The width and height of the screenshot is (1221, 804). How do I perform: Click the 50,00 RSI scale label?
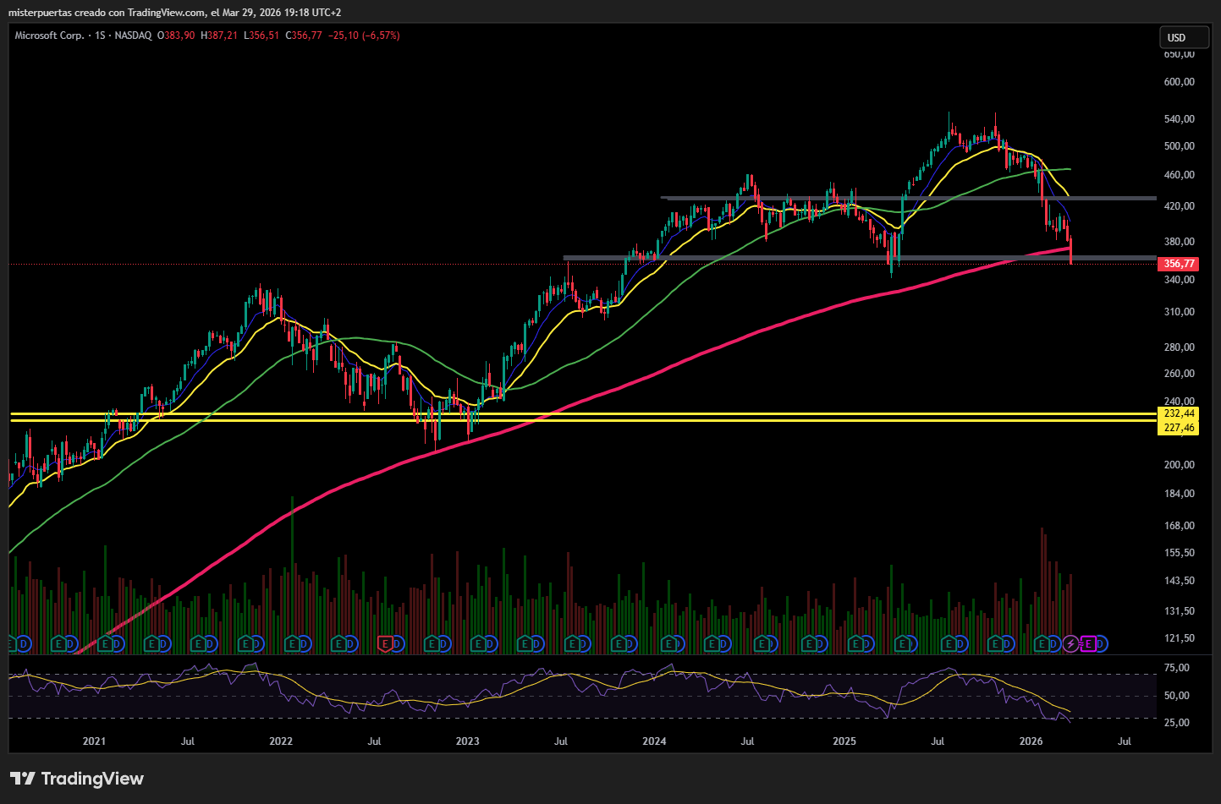pyautogui.click(x=1177, y=696)
